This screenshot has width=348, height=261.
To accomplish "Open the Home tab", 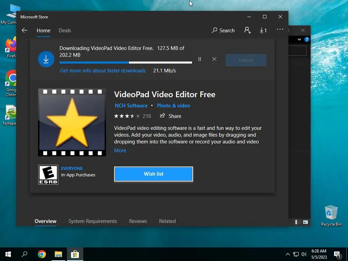I will pyautogui.click(x=43, y=30).
